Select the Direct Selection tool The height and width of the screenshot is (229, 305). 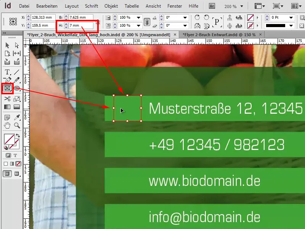17,45
